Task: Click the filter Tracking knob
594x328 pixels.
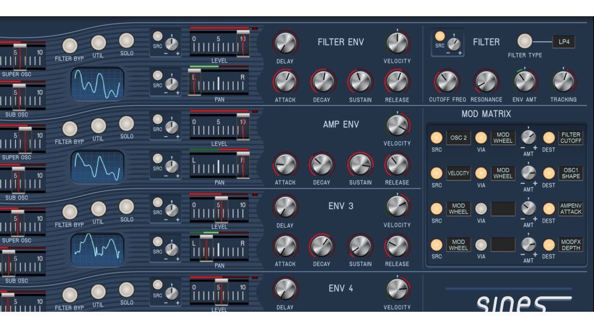Action: pyautogui.click(x=563, y=81)
